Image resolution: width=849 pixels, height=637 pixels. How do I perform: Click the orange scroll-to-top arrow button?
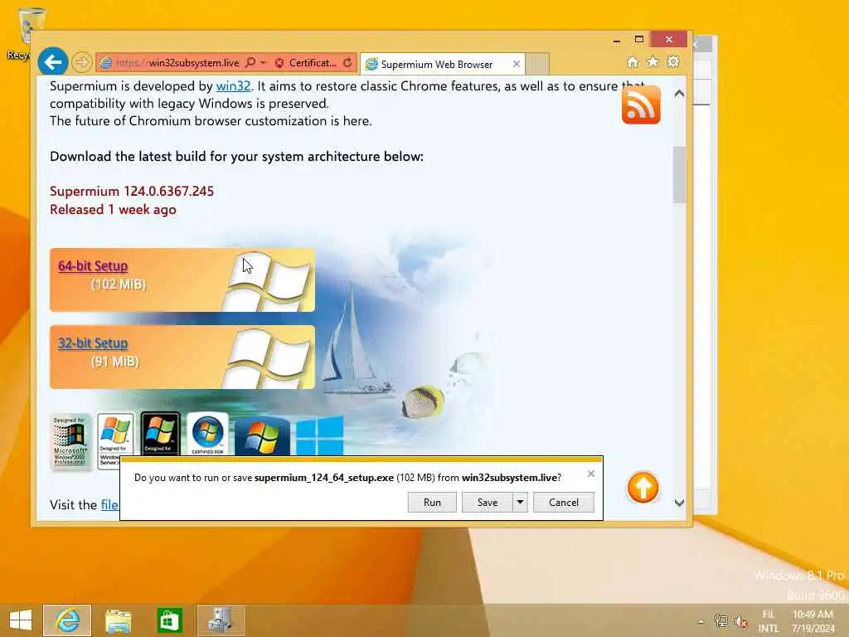pyautogui.click(x=643, y=488)
